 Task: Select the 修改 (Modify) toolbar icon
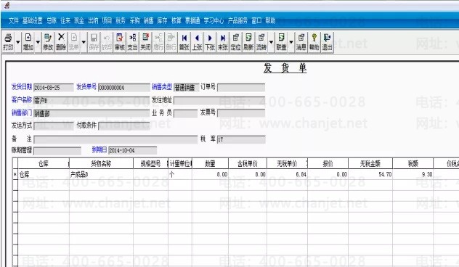tap(48, 42)
